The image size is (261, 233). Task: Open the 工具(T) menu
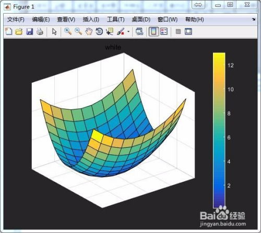(x=116, y=19)
